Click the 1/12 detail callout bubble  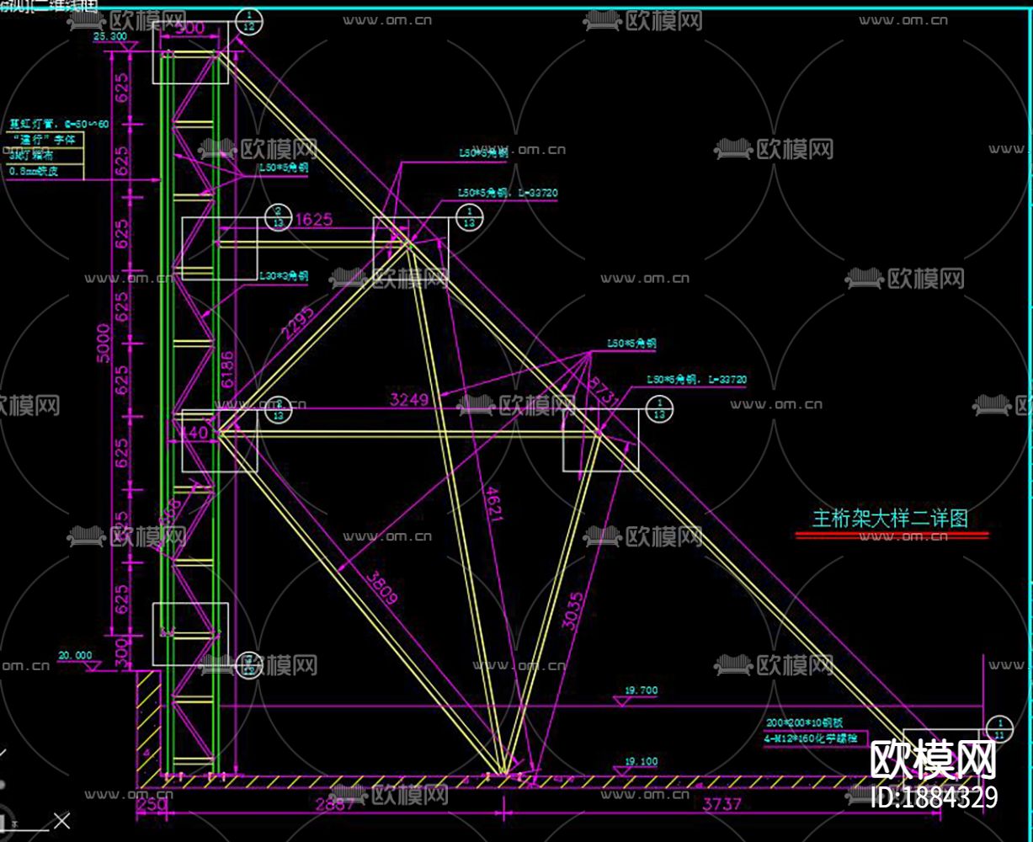[x=248, y=21]
